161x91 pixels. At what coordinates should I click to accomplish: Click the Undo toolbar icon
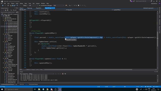pos(17,6)
